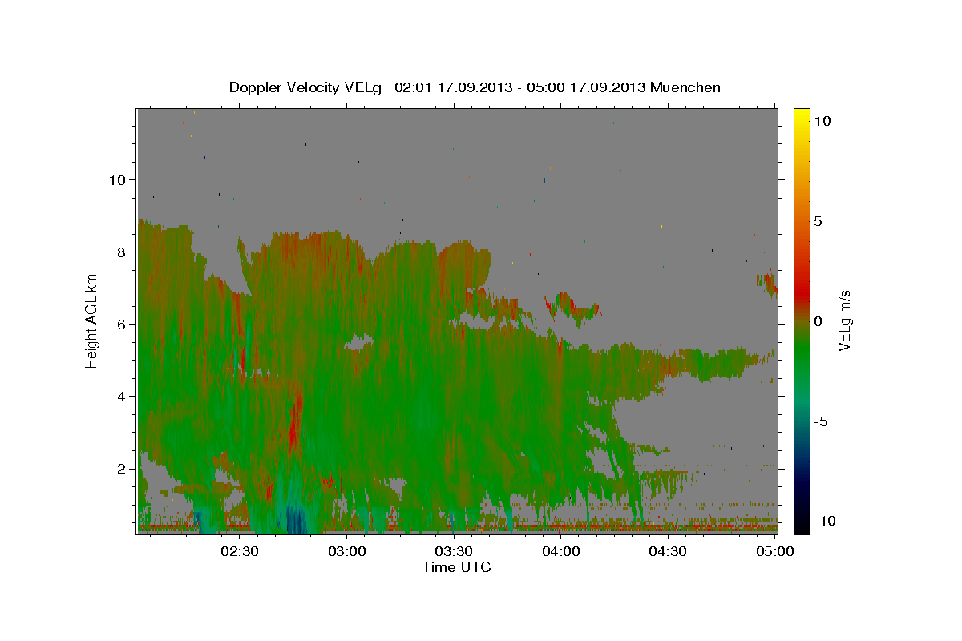Click the '04:30' time tick label
The width and height of the screenshot is (962, 641).
(667, 552)
